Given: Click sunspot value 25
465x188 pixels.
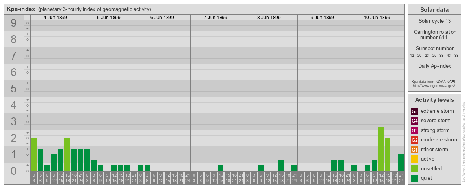Looking at the screenshot, I should point(434,56).
